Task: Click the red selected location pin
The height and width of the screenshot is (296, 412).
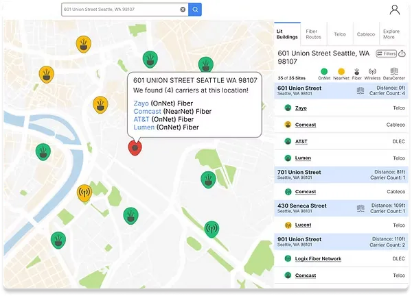Action: (x=135, y=147)
